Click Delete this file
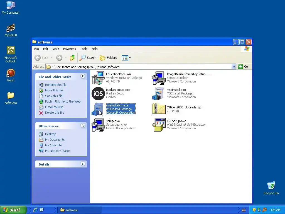The width and height of the screenshot is (285, 214). click(55, 113)
